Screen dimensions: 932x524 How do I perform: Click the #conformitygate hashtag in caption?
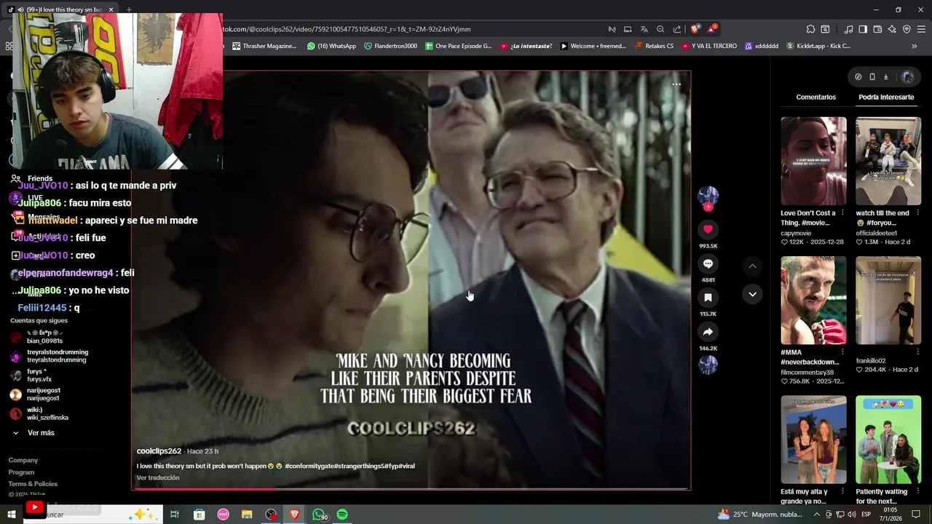point(309,466)
